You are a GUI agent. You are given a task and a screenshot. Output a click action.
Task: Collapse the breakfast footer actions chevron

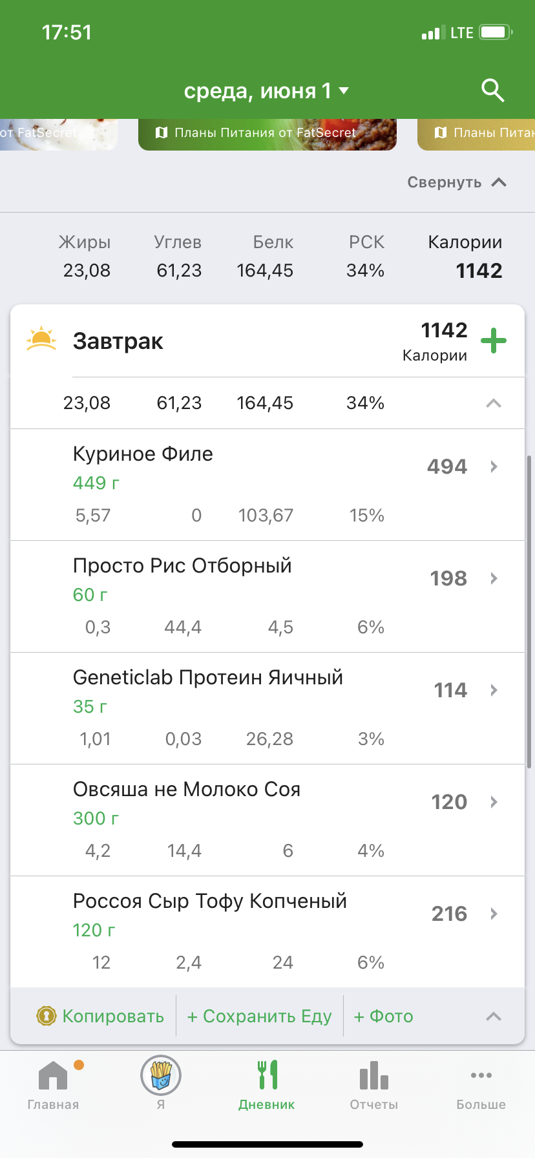point(494,1016)
